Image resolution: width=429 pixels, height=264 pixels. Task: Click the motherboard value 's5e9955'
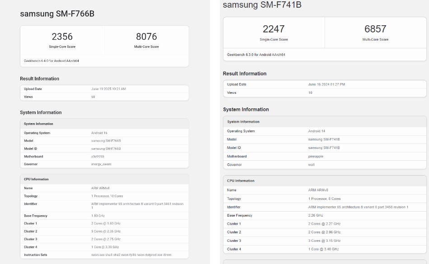[x=98, y=157]
